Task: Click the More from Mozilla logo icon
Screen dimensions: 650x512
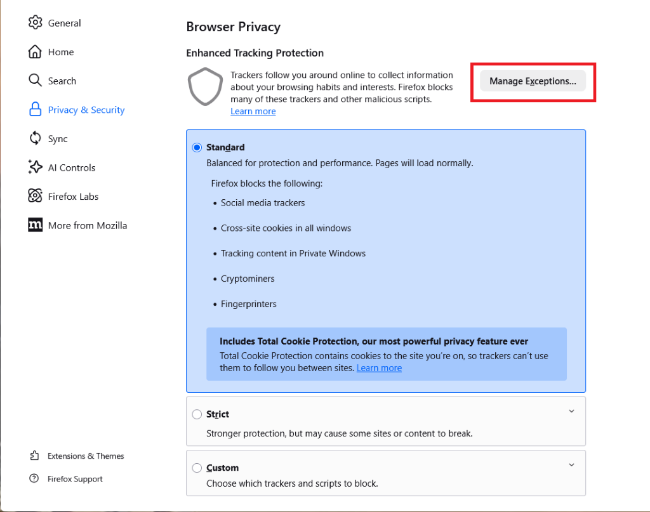Action: 36,225
